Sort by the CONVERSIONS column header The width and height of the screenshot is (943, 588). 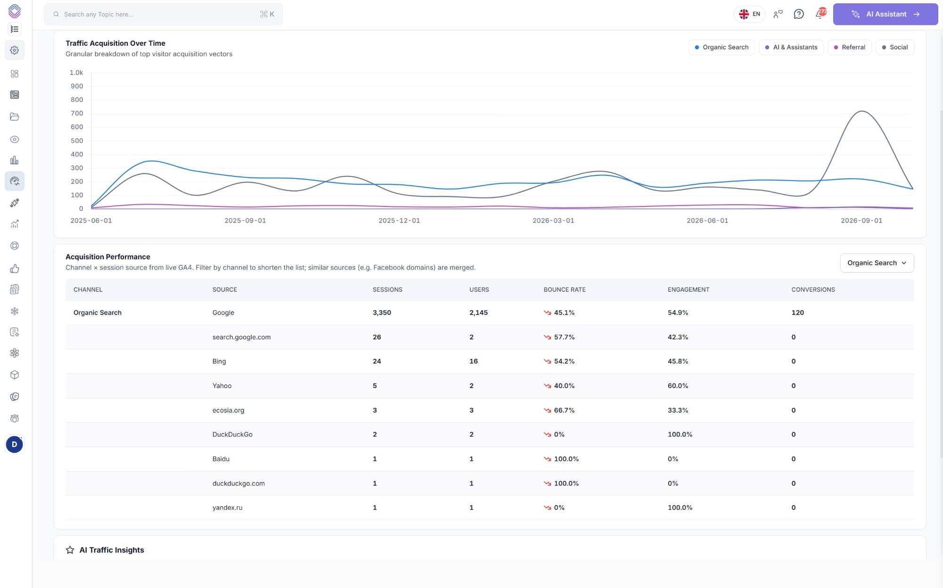[813, 290]
